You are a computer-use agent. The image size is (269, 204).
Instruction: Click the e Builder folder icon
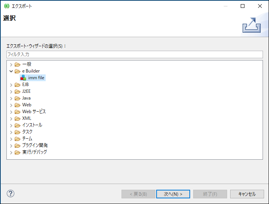click(x=17, y=71)
